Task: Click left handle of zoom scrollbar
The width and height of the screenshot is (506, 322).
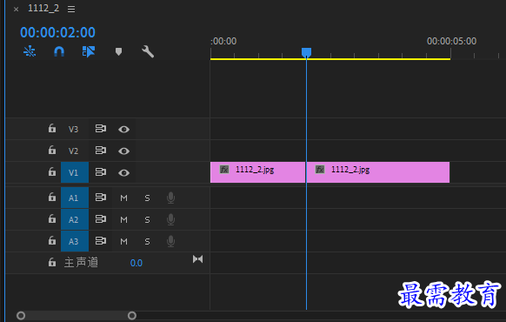Action: point(21,316)
